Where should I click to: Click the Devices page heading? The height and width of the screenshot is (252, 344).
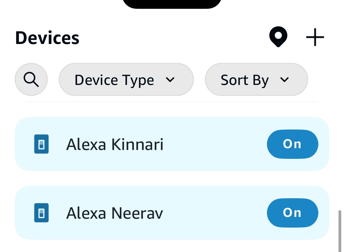tap(47, 38)
